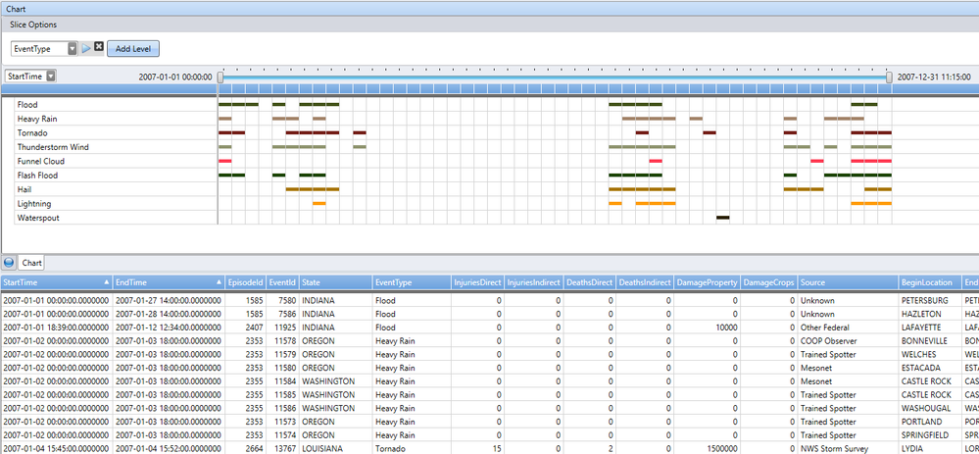
Task: Click the LYDIA begin location cell
Action: pyautogui.click(x=931, y=449)
